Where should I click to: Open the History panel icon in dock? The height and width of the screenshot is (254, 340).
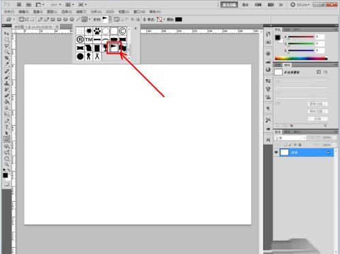(x=268, y=34)
